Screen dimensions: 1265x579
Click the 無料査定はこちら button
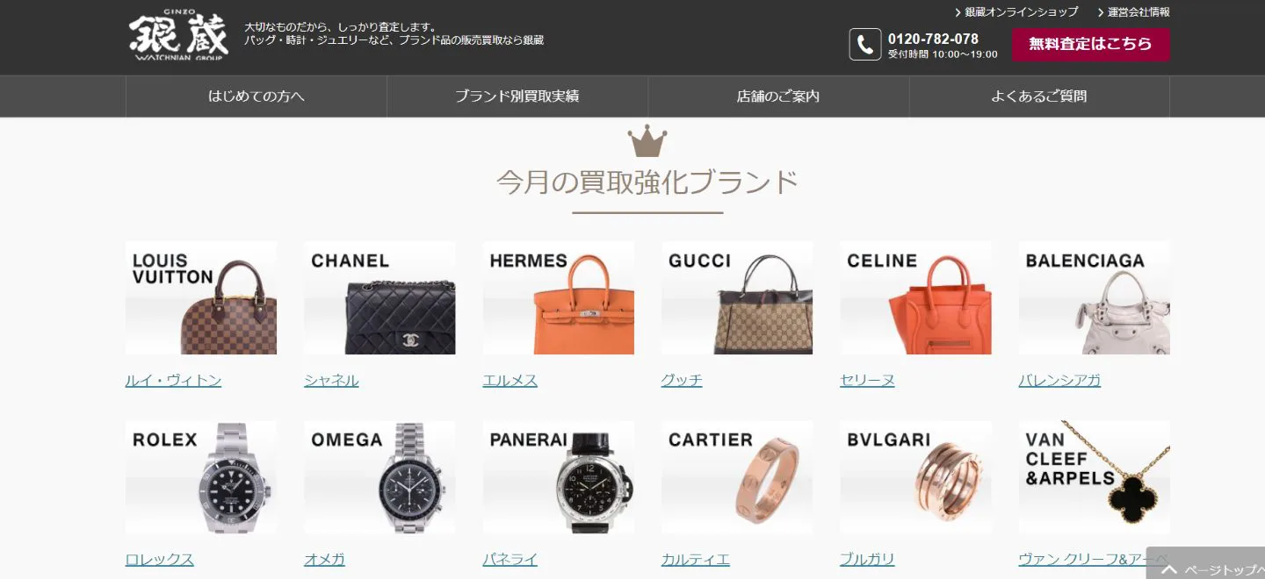click(1090, 44)
